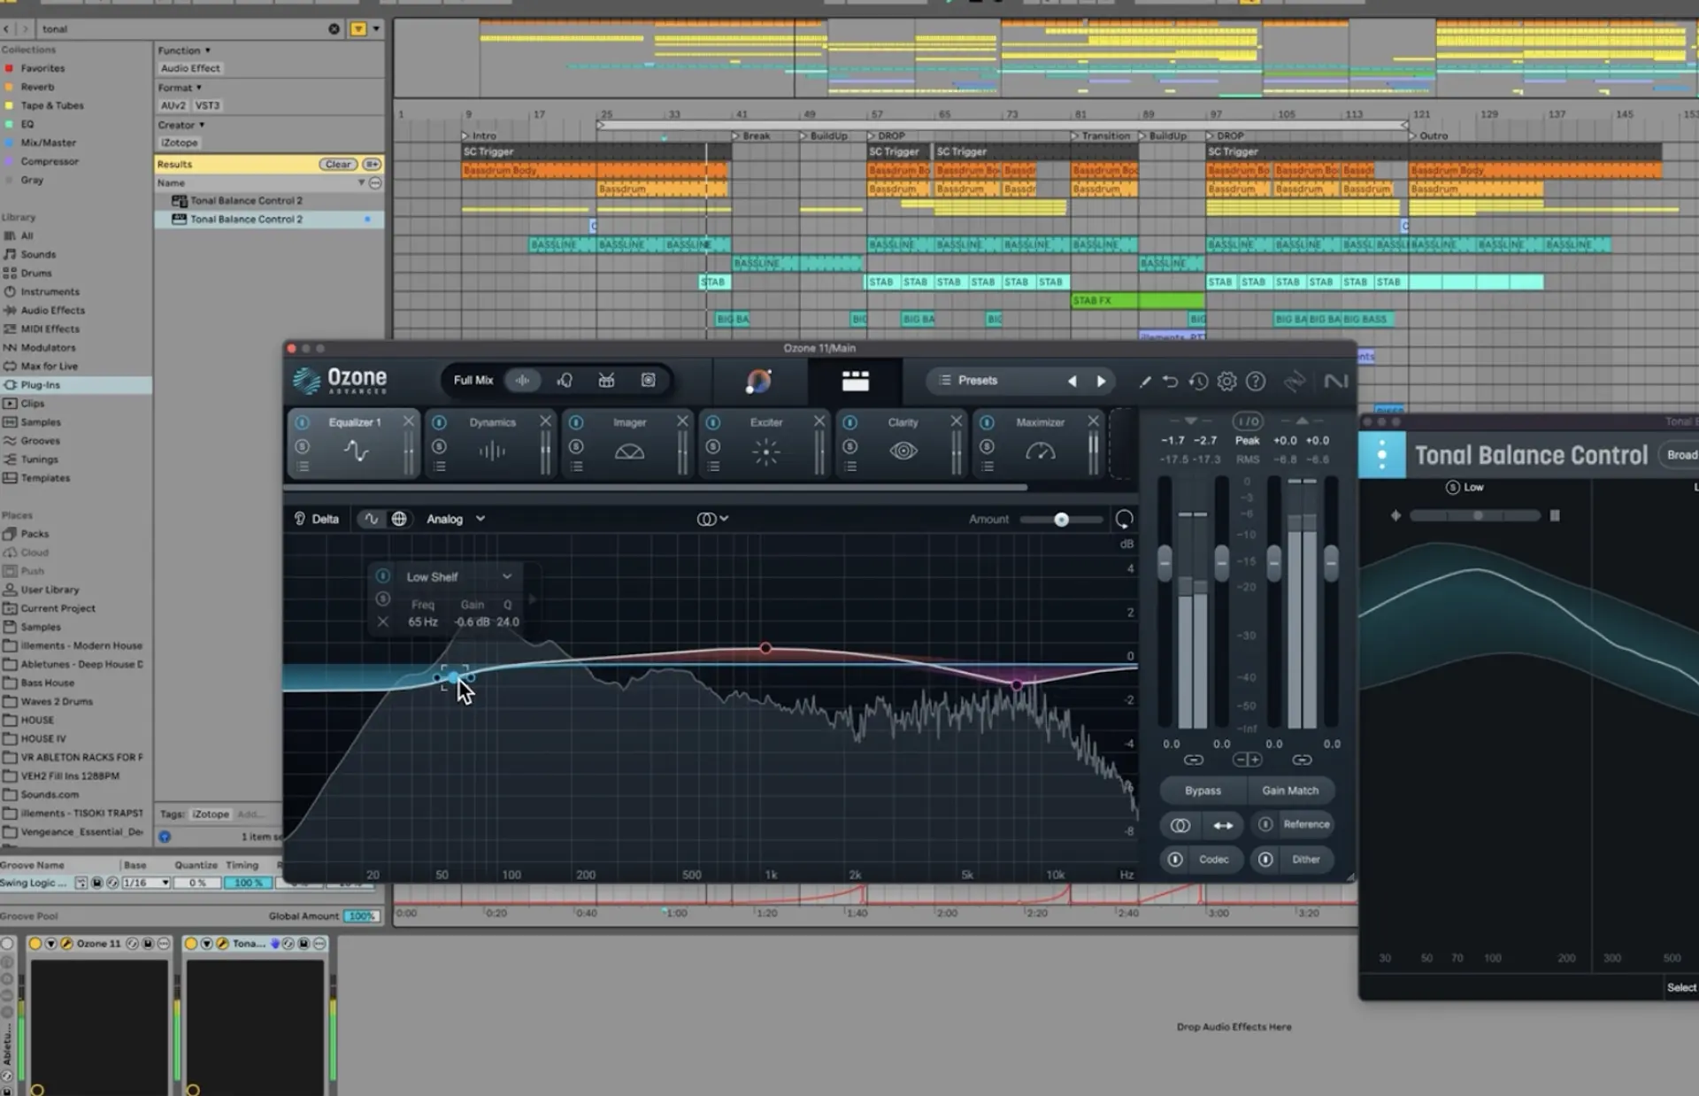Open the Ozone Master Assistant icon

tap(758, 381)
